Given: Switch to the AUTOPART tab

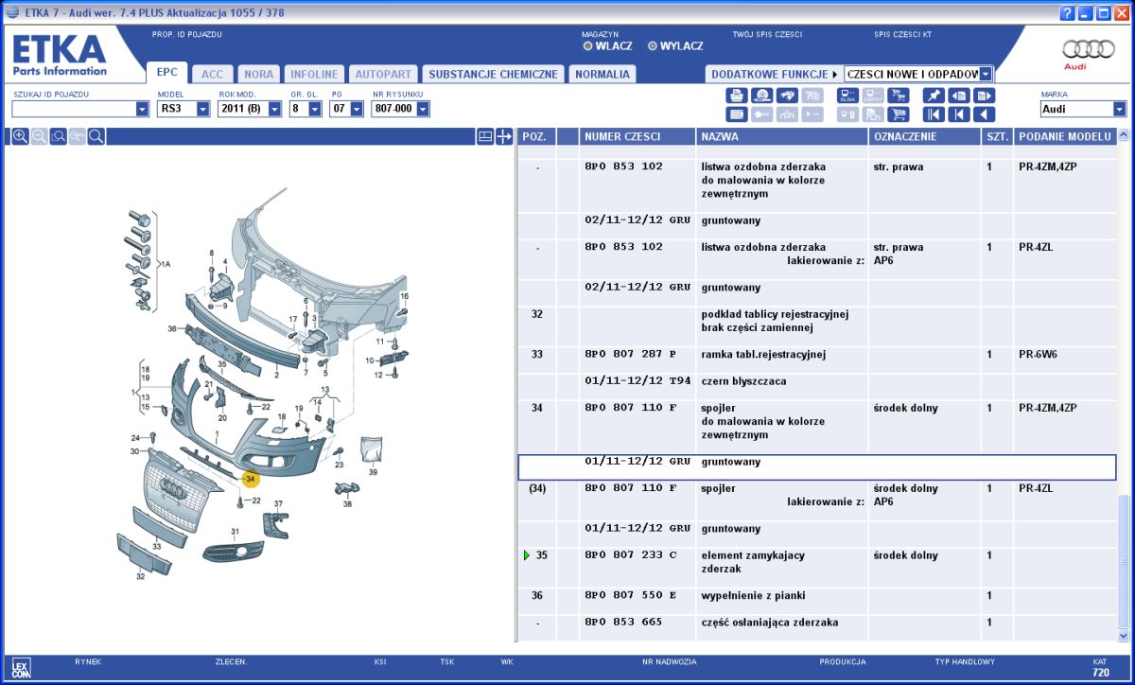Looking at the screenshot, I should click(383, 74).
